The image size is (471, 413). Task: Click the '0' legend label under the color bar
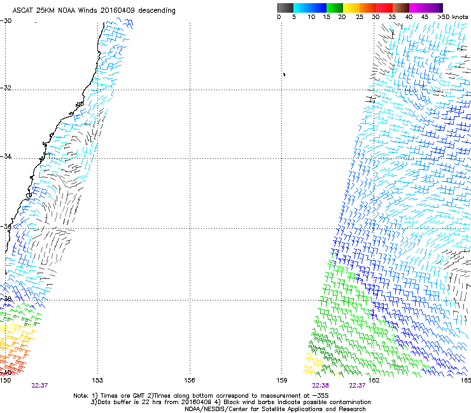(279, 17)
